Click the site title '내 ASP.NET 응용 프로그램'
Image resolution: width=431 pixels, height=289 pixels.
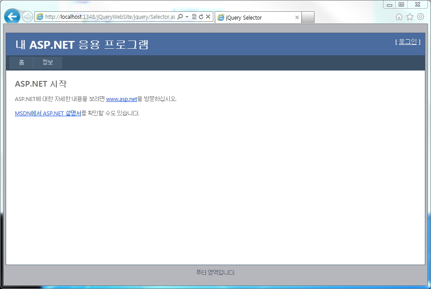tap(82, 44)
